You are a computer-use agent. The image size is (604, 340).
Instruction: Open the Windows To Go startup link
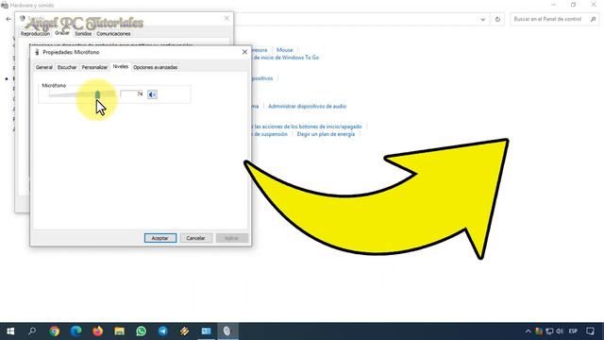285,58
